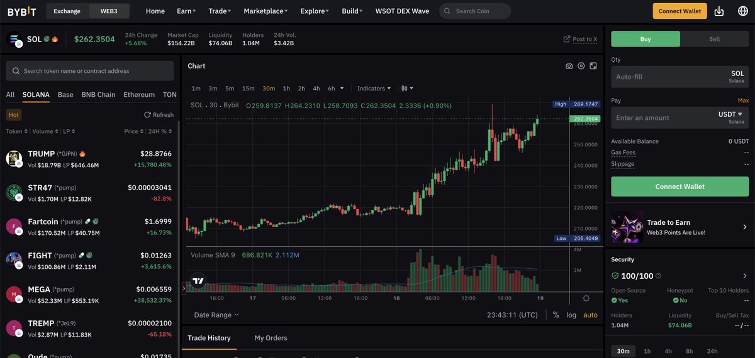755x358 pixels.
Task: Click the FIGHT token avatar
Action: point(14,261)
